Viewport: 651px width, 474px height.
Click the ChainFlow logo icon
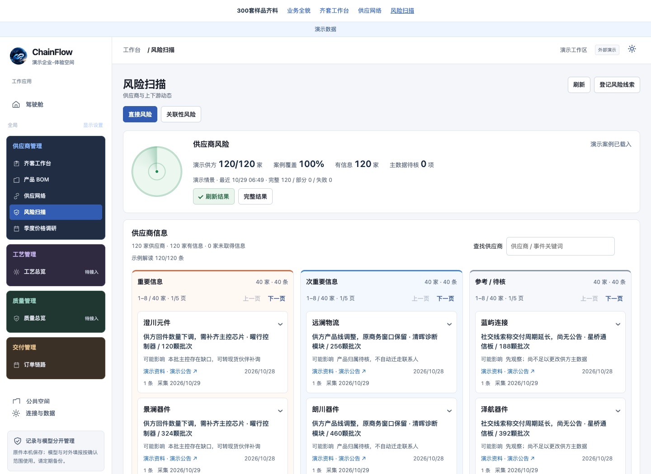tap(19, 56)
